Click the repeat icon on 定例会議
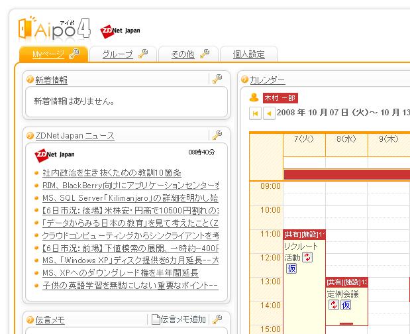410x334 pixels. (x=334, y=305)
